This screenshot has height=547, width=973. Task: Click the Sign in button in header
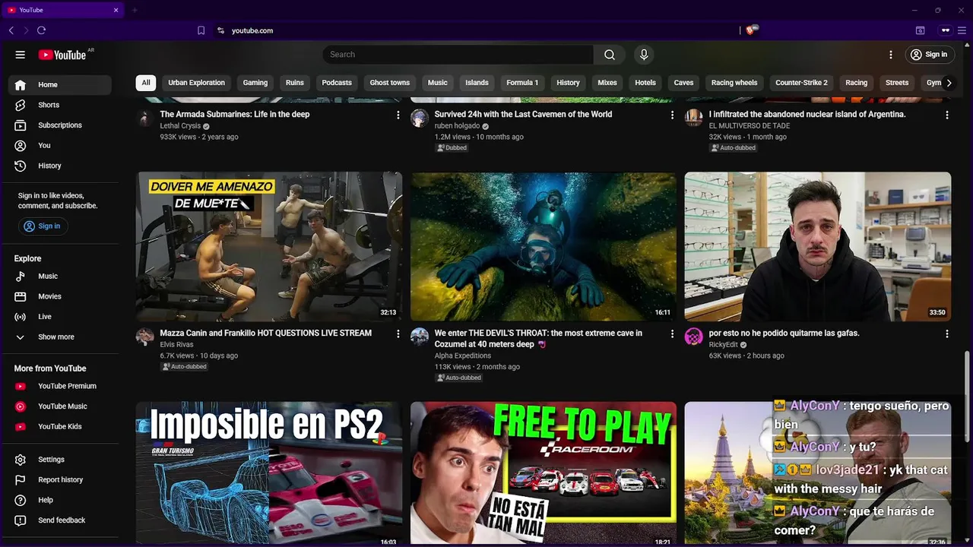coord(929,55)
